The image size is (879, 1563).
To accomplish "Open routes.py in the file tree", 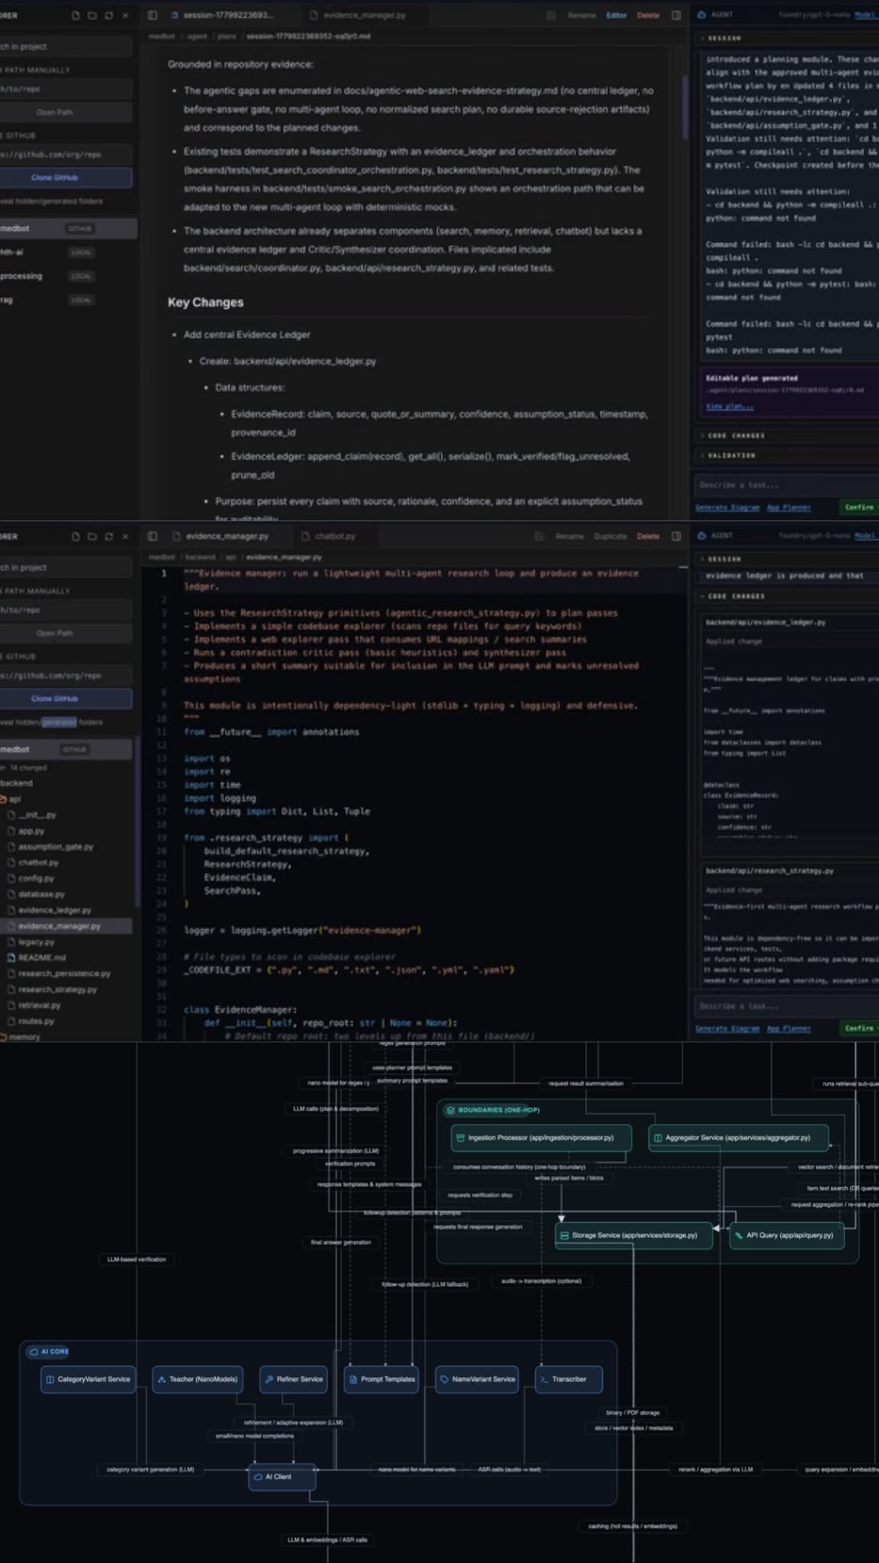I will coord(36,1020).
